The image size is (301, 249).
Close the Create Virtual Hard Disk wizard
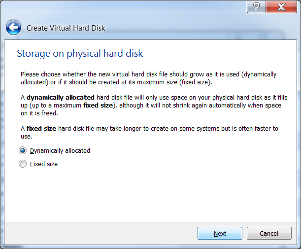281,7
